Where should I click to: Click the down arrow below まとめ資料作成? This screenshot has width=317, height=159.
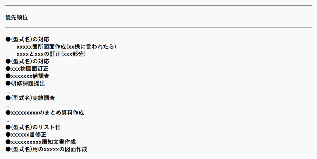pos(8,120)
